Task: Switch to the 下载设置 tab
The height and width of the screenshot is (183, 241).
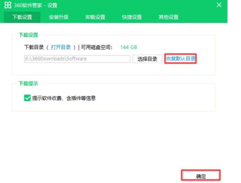Action: [22, 17]
